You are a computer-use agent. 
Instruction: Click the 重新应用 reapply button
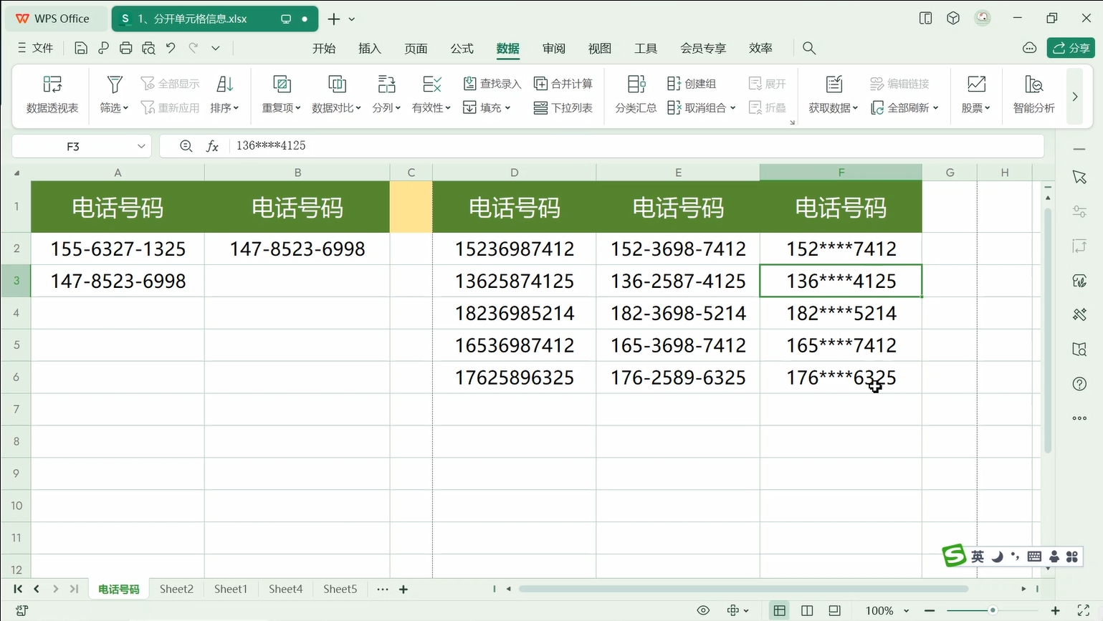(x=171, y=107)
